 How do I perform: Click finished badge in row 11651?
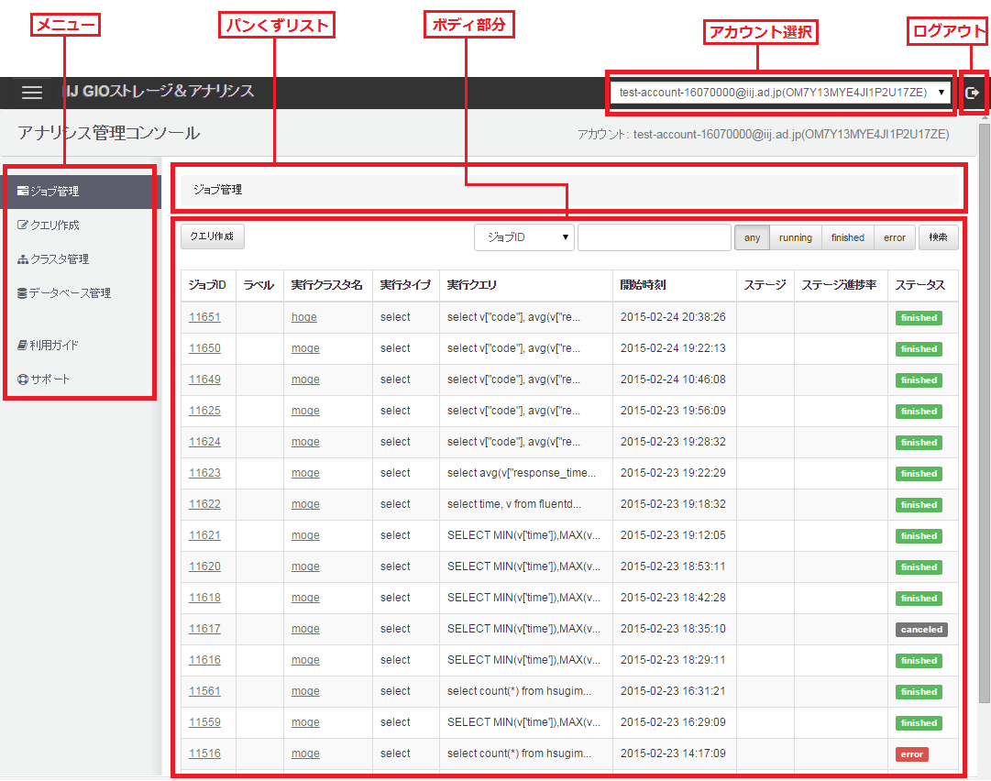[x=919, y=318]
